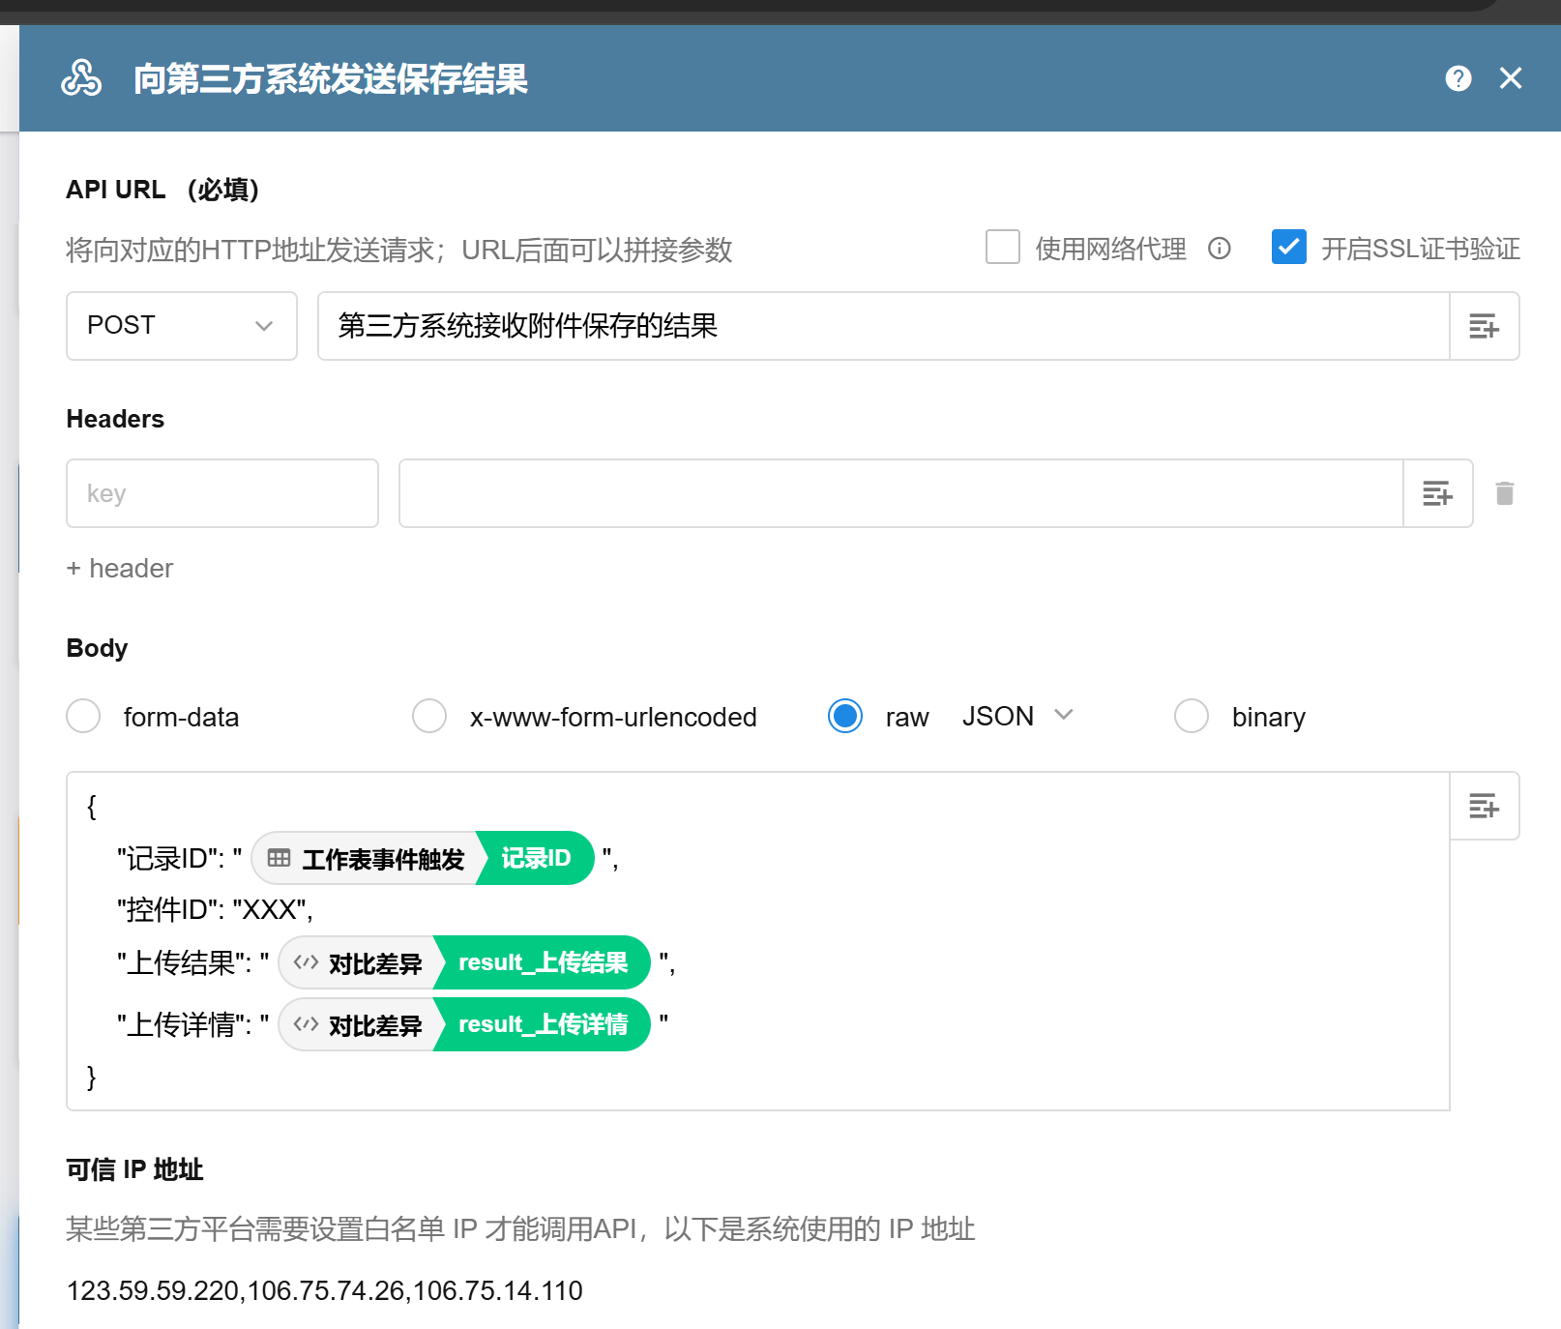The height and width of the screenshot is (1329, 1561).
Task: Select the binary body radio button
Action: point(1191,717)
